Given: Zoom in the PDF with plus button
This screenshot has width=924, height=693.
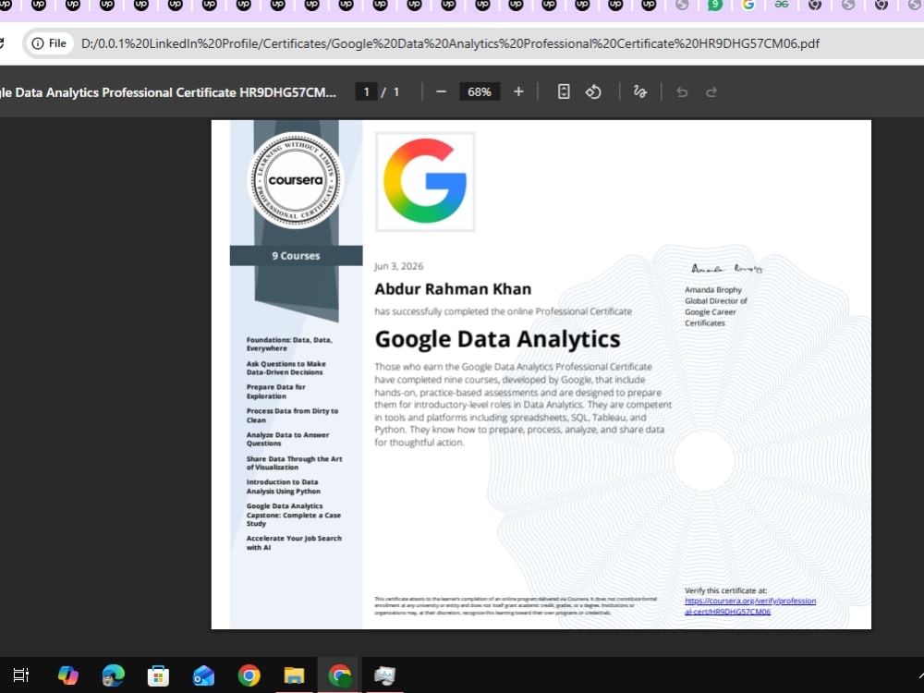Looking at the screenshot, I should (x=518, y=91).
